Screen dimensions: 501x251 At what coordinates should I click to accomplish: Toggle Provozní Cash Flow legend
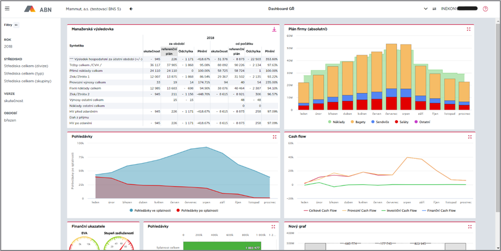359,211
